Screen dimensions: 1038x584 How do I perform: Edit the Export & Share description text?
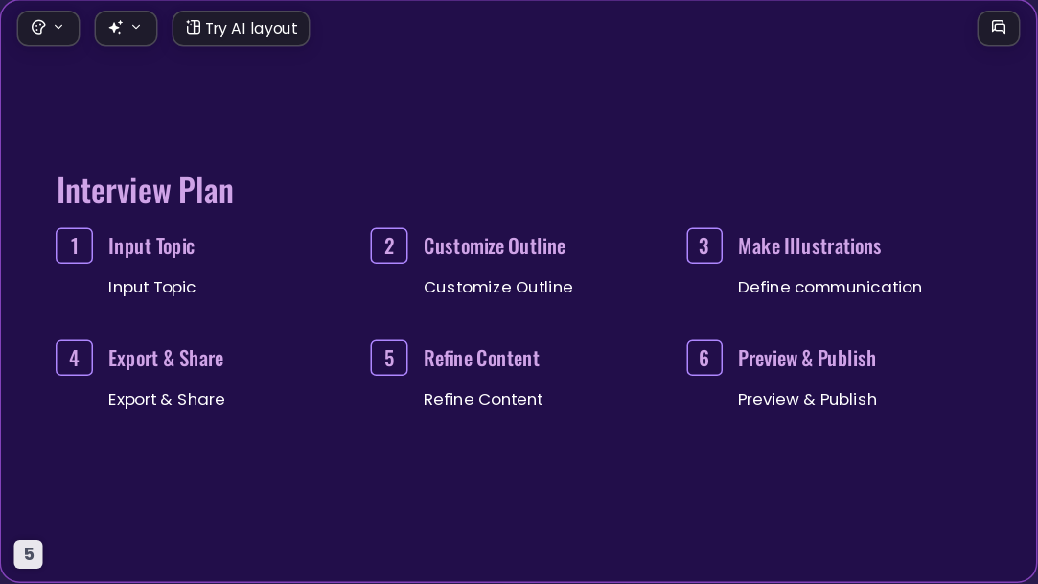tap(166, 399)
